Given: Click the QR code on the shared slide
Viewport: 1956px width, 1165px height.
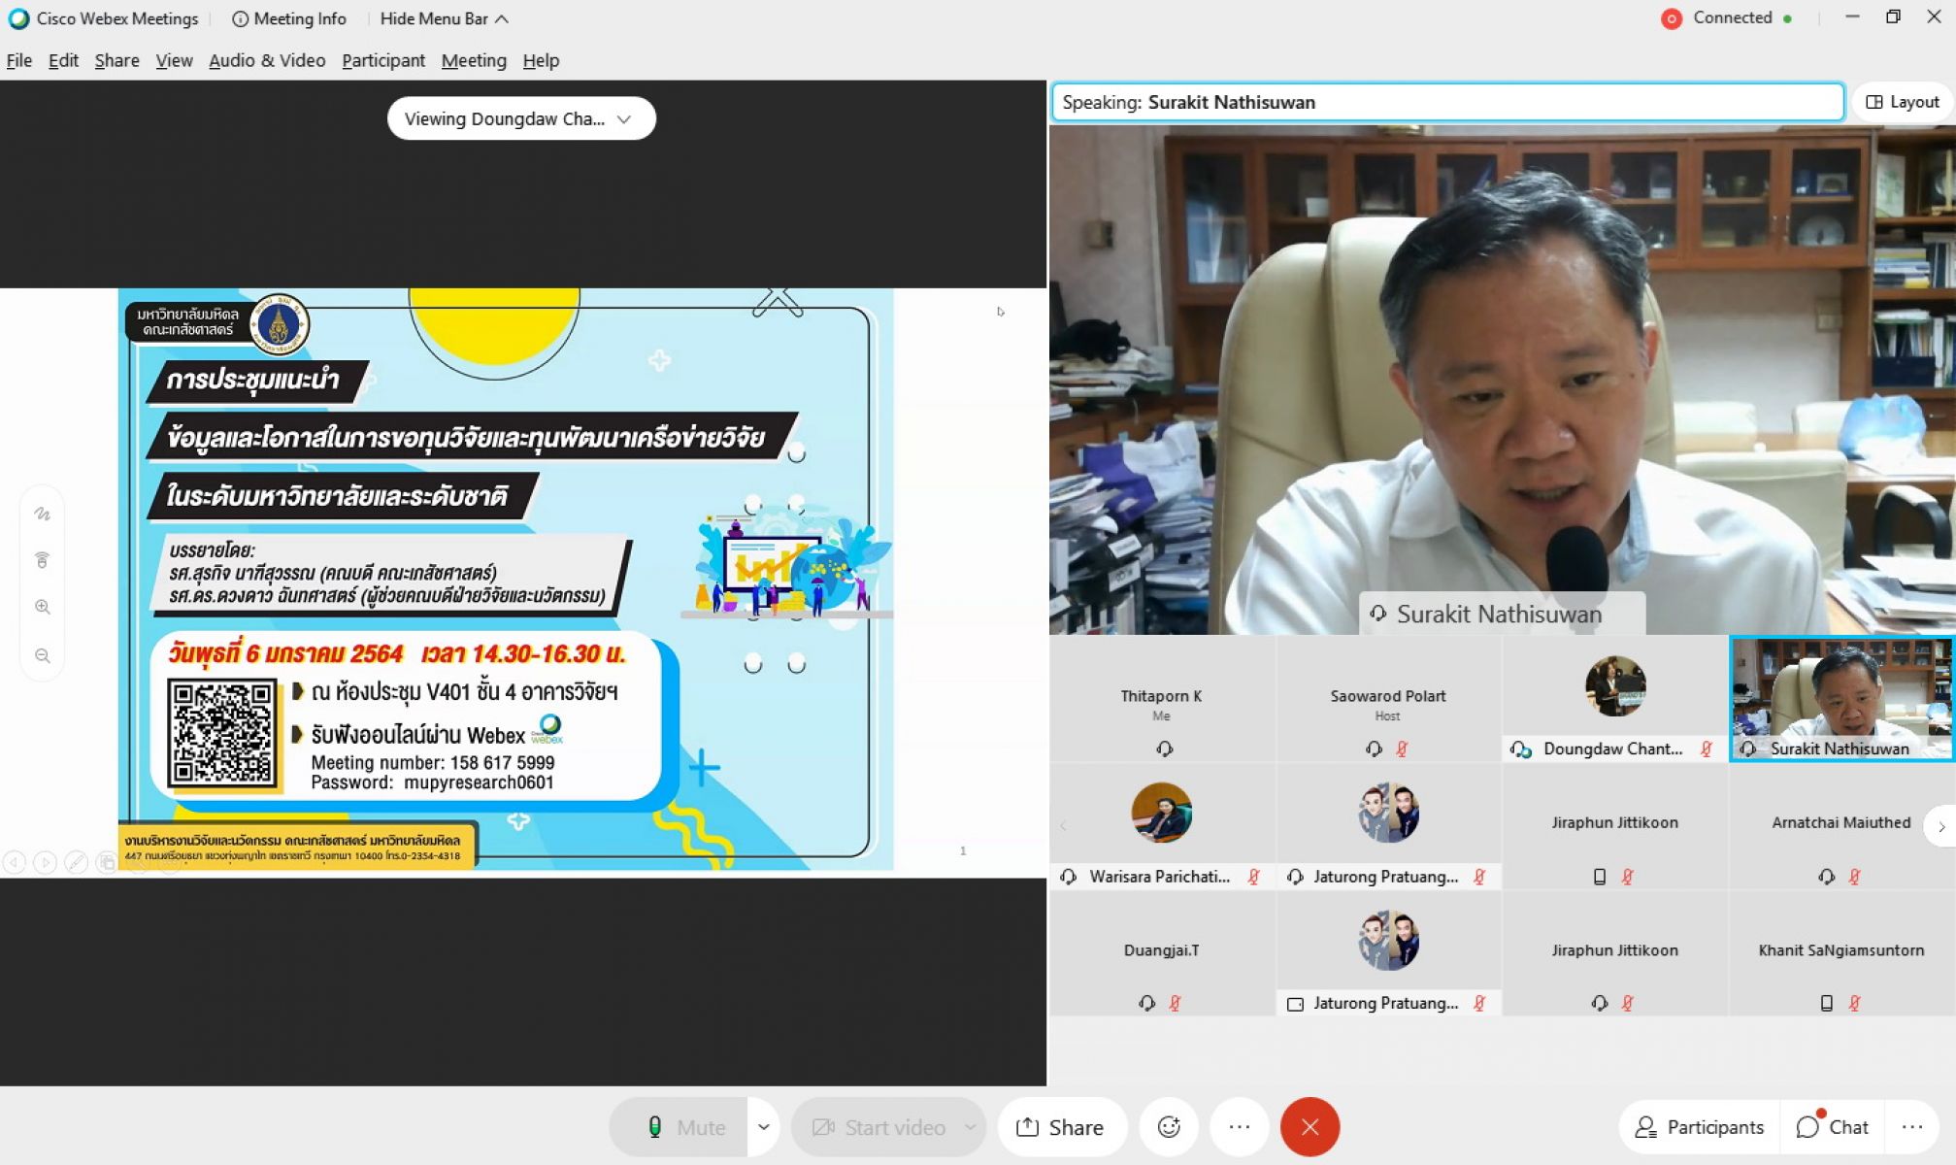Looking at the screenshot, I should [222, 733].
